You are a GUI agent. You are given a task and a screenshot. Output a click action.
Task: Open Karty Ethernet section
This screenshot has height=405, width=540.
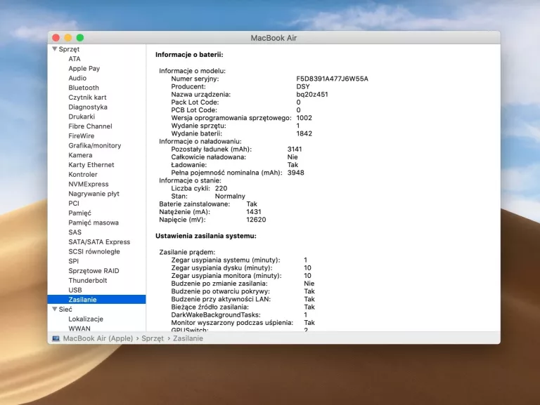pos(91,165)
